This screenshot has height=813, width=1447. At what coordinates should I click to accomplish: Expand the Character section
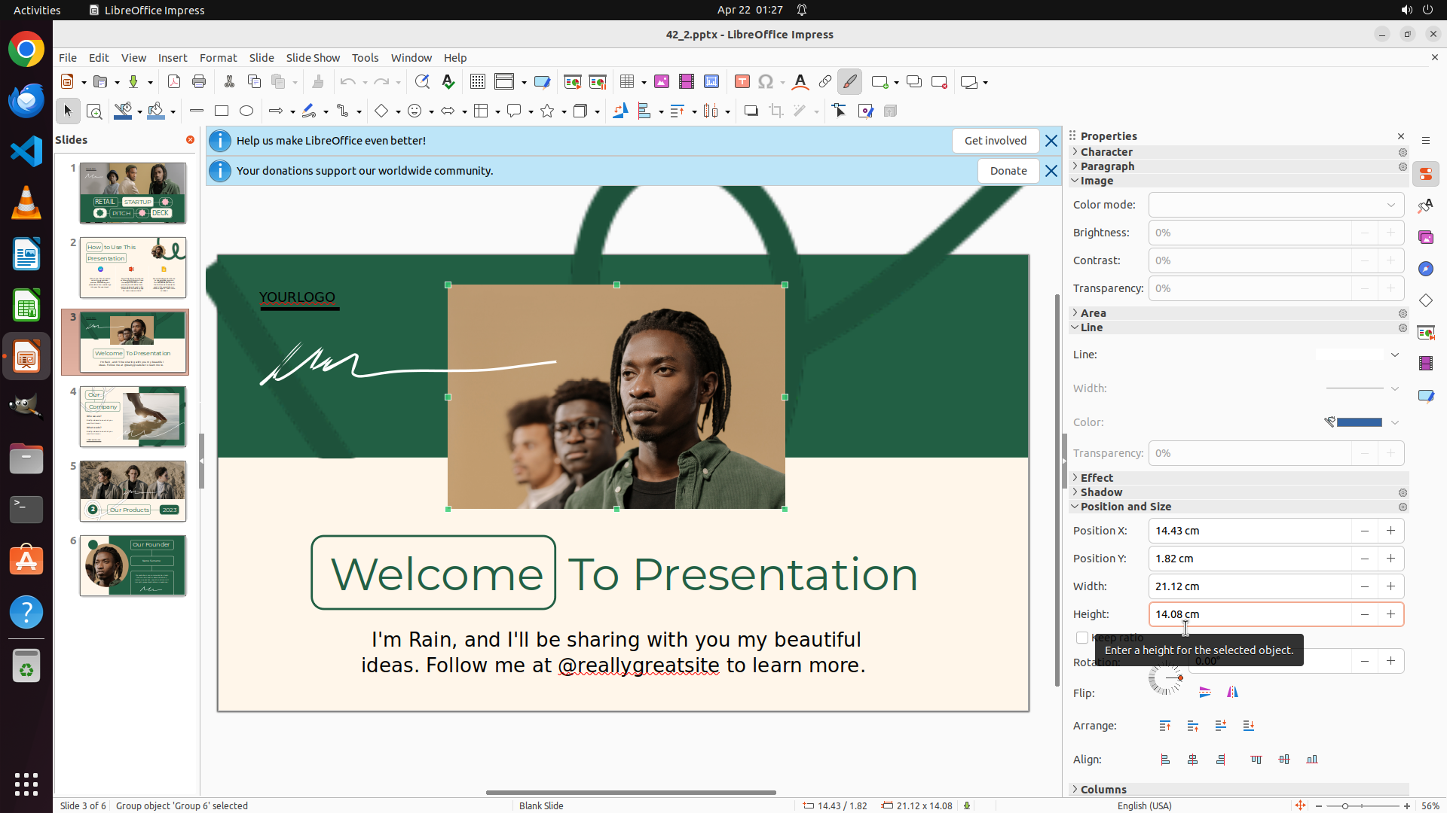[1106, 152]
